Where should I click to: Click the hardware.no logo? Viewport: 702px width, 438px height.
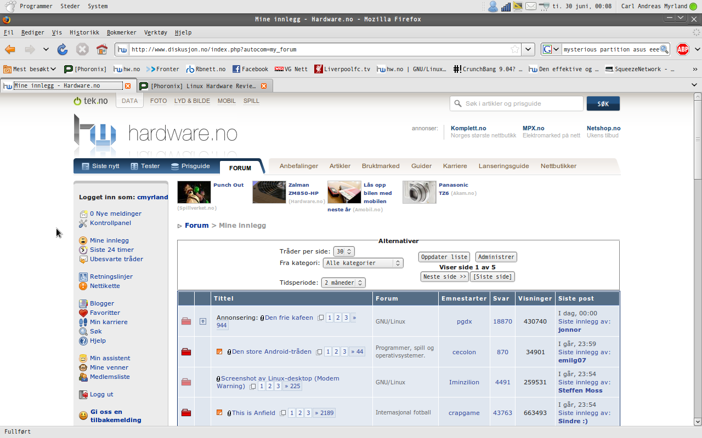click(x=156, y=134)
